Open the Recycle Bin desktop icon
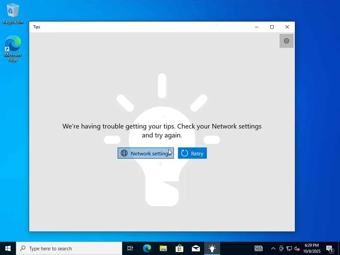The image size is (340, 255). click(x=13, y=13)
